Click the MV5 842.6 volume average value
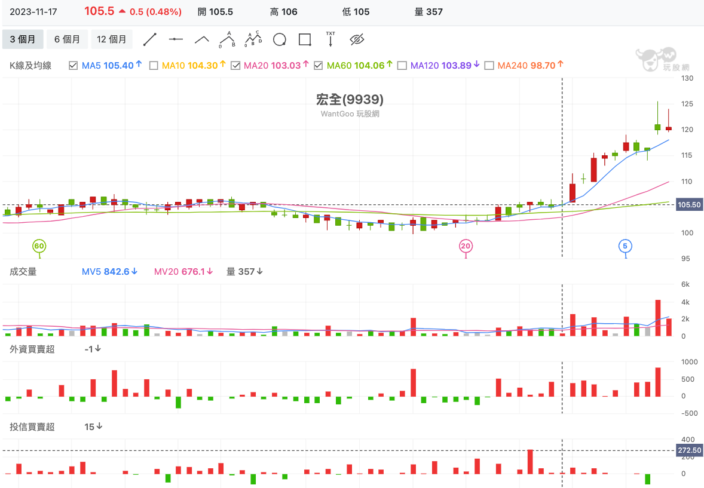Viewport: 704px width, 488px height. [109, 272]
